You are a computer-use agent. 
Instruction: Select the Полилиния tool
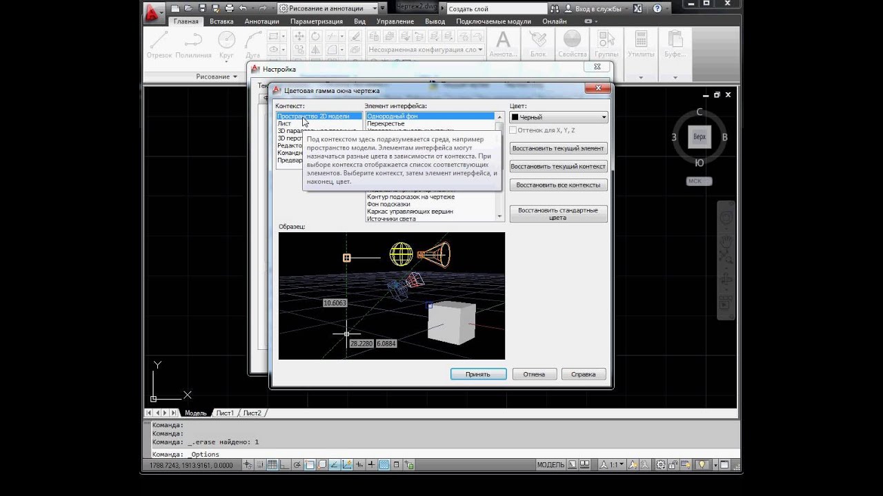pos(193,45)
